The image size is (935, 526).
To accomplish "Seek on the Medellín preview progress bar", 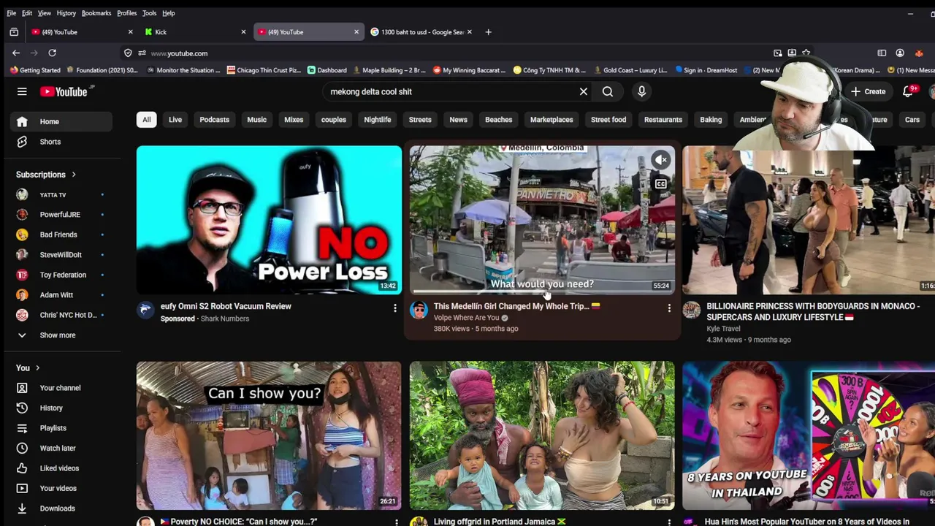I will [542, 294].
